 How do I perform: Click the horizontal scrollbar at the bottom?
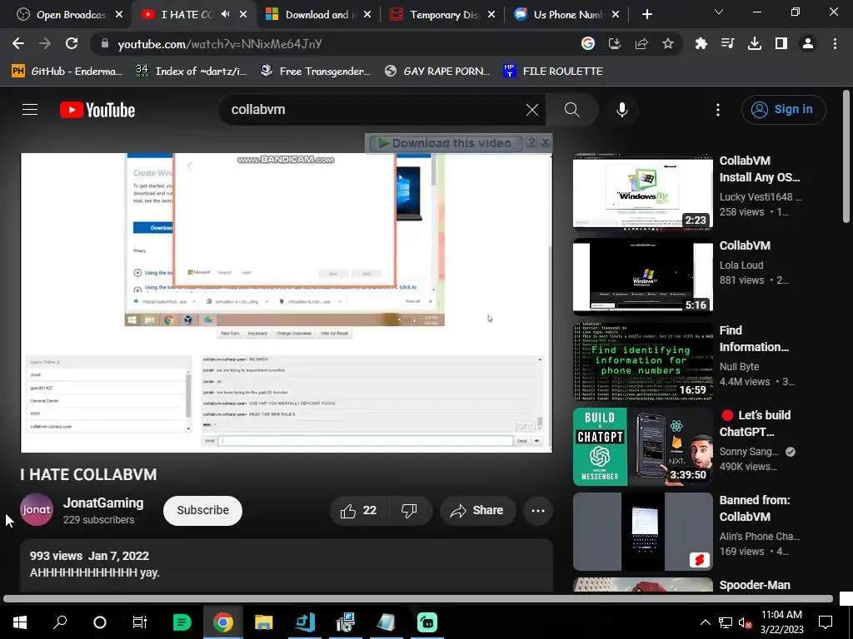click(418, 599)
